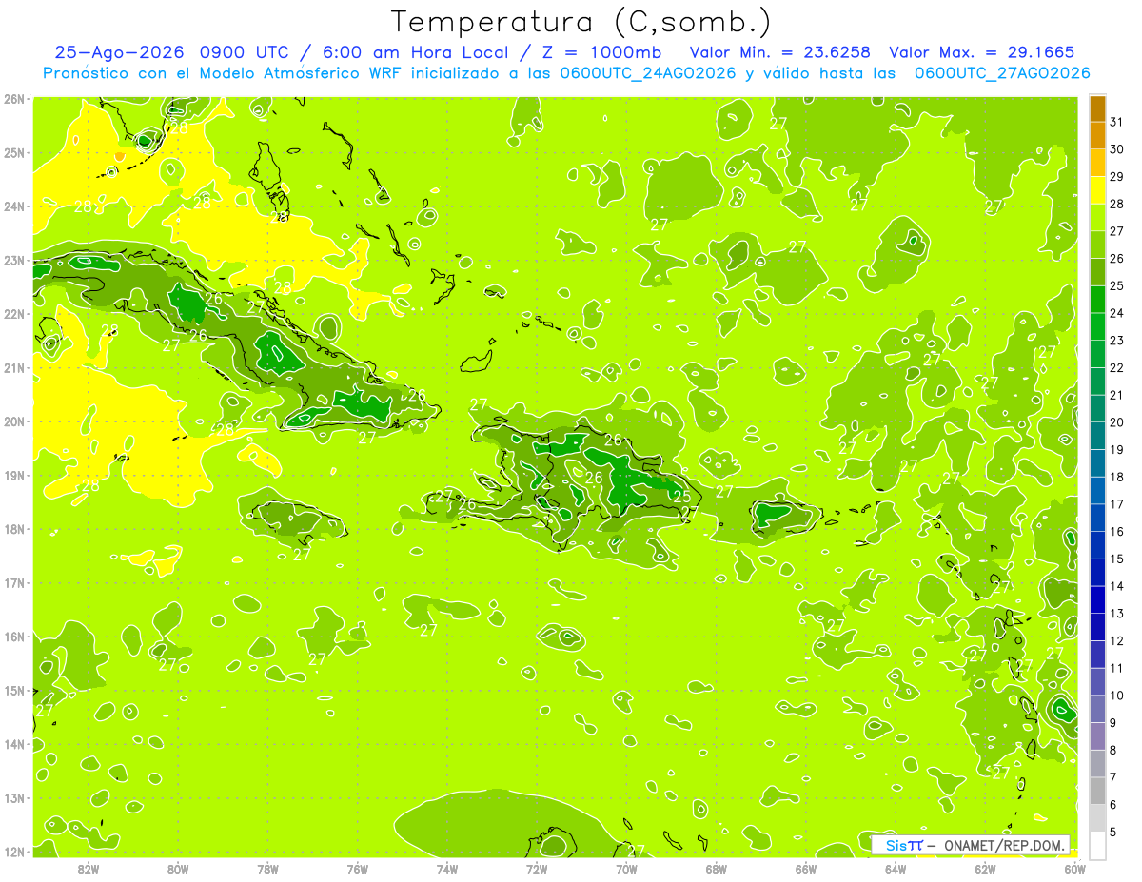
Task: Select the light gray 5–6 color scale swatch
Action: coord(1097,817)
